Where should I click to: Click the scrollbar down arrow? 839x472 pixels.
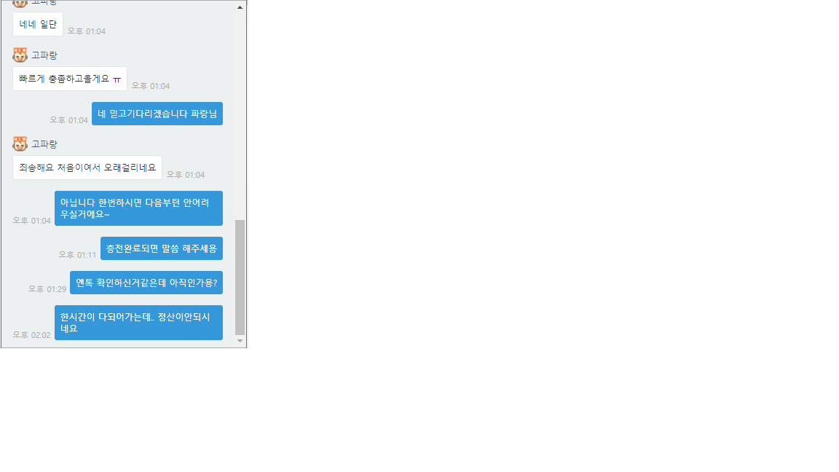240,341
